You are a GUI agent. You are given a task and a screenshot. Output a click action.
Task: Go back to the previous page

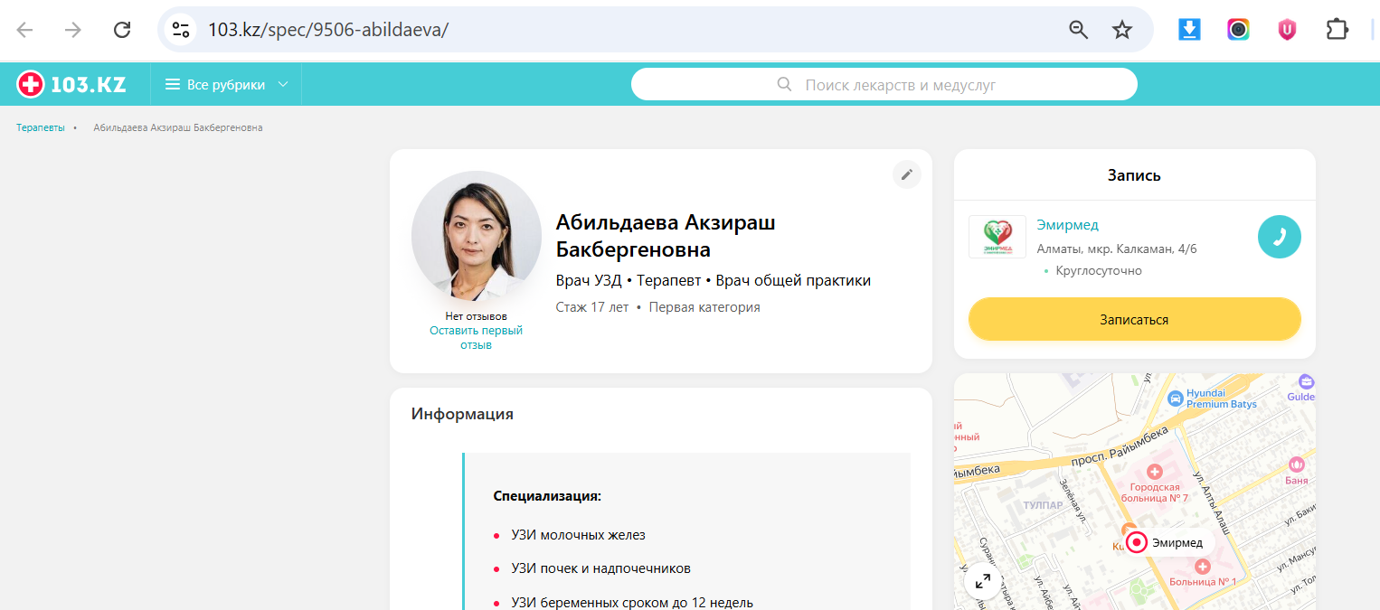tap(24, 30)
